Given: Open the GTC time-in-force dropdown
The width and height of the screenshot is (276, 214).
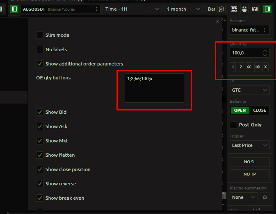Looking at the screenshot, I should tap(249, 90).
